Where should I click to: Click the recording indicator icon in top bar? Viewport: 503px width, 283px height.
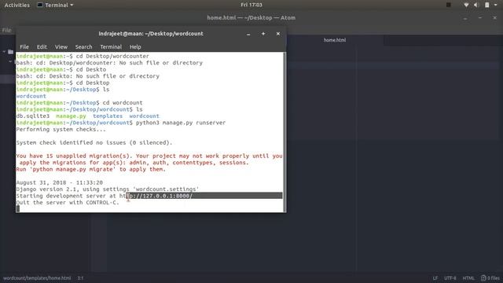click(449, 5)
